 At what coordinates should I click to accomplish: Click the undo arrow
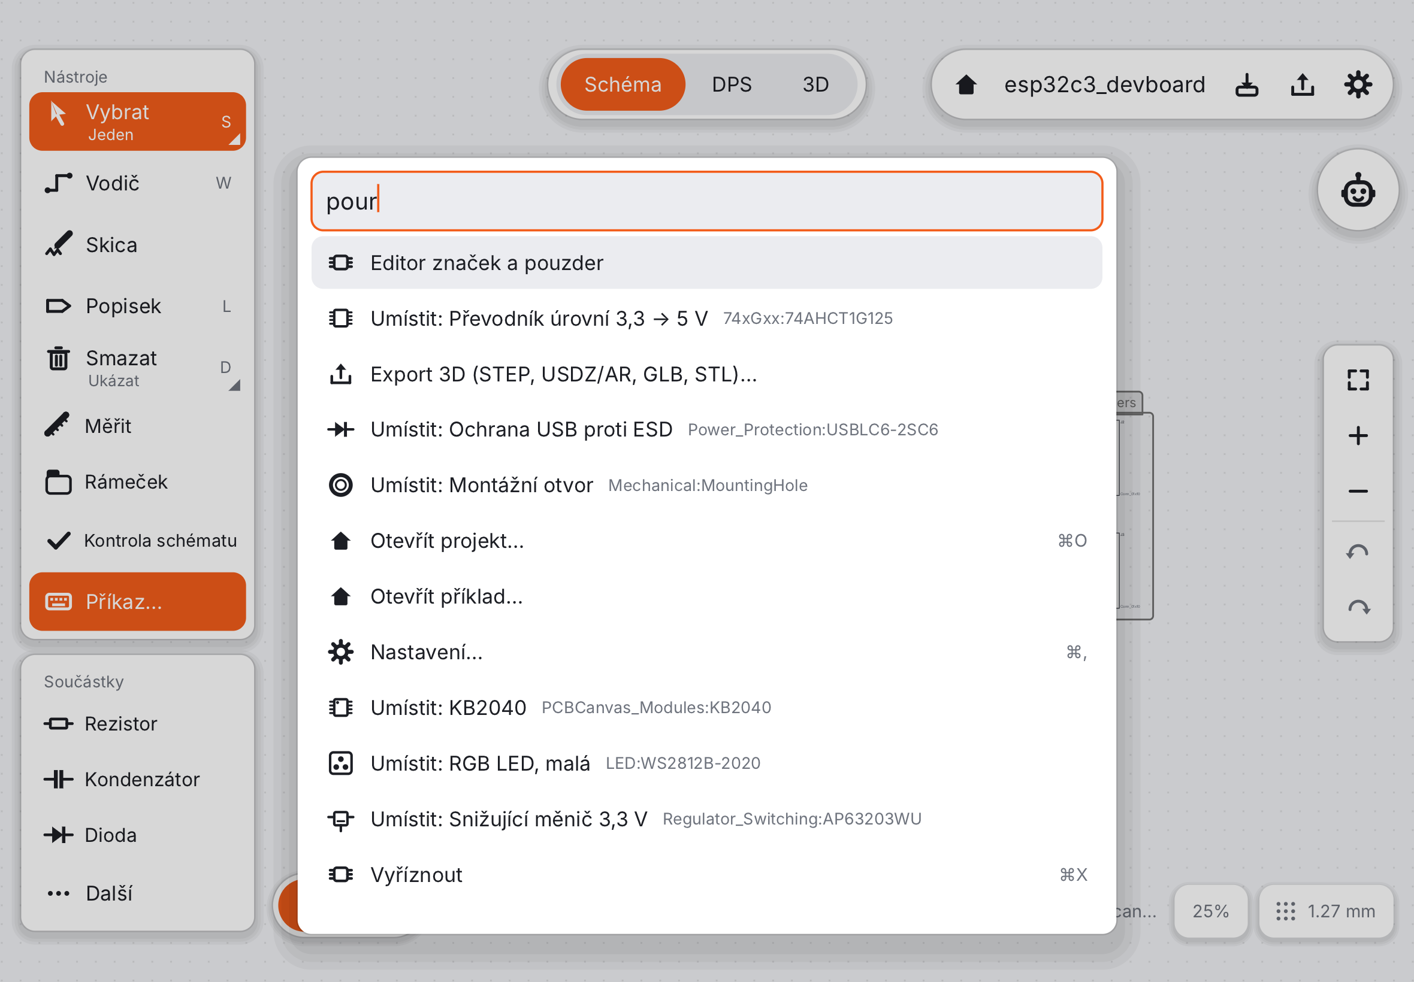1358,553
